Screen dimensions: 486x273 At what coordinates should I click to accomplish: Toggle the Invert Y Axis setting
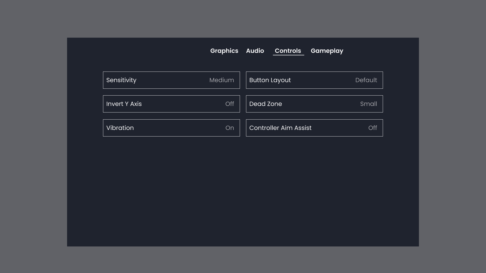[x=171, y=104]
